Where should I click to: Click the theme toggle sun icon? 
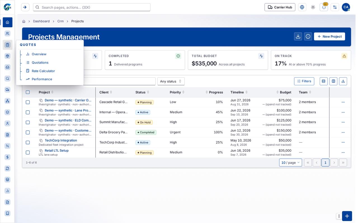click(x=313, y=7)
